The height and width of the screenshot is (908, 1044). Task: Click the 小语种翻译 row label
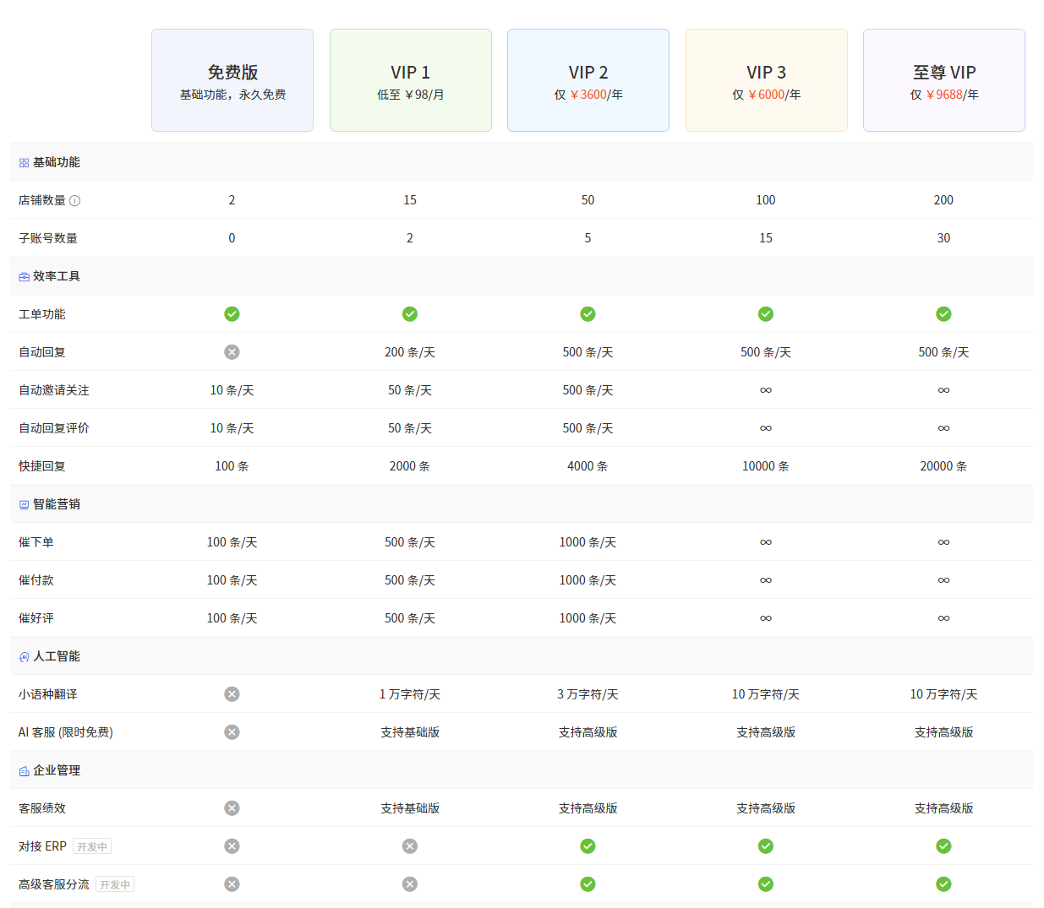point(47,694)
